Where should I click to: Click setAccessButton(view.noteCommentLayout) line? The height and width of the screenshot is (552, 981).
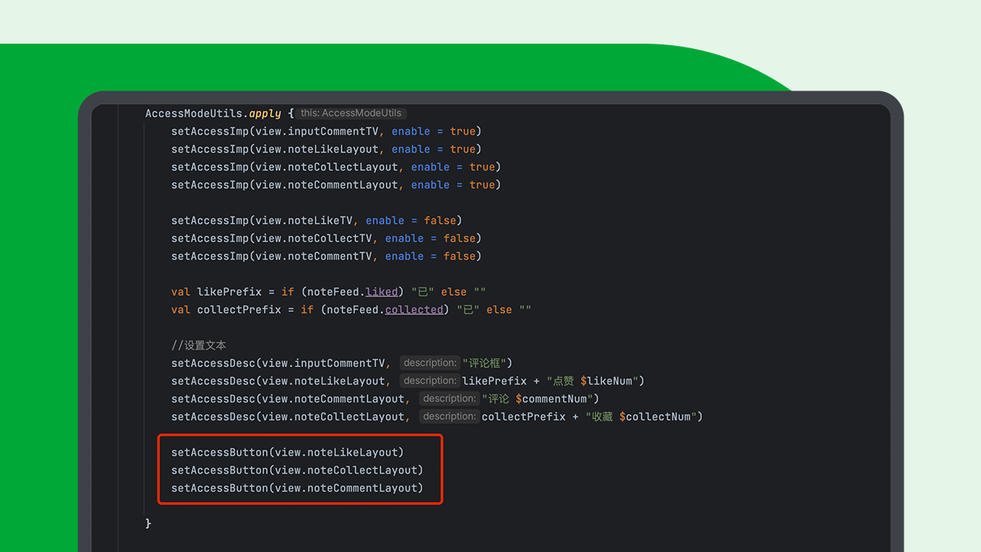click(297, 488)
